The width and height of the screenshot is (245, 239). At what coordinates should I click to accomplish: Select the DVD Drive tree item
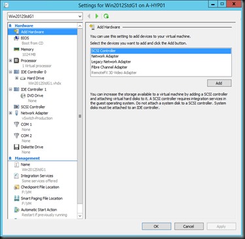pos(35,96)
